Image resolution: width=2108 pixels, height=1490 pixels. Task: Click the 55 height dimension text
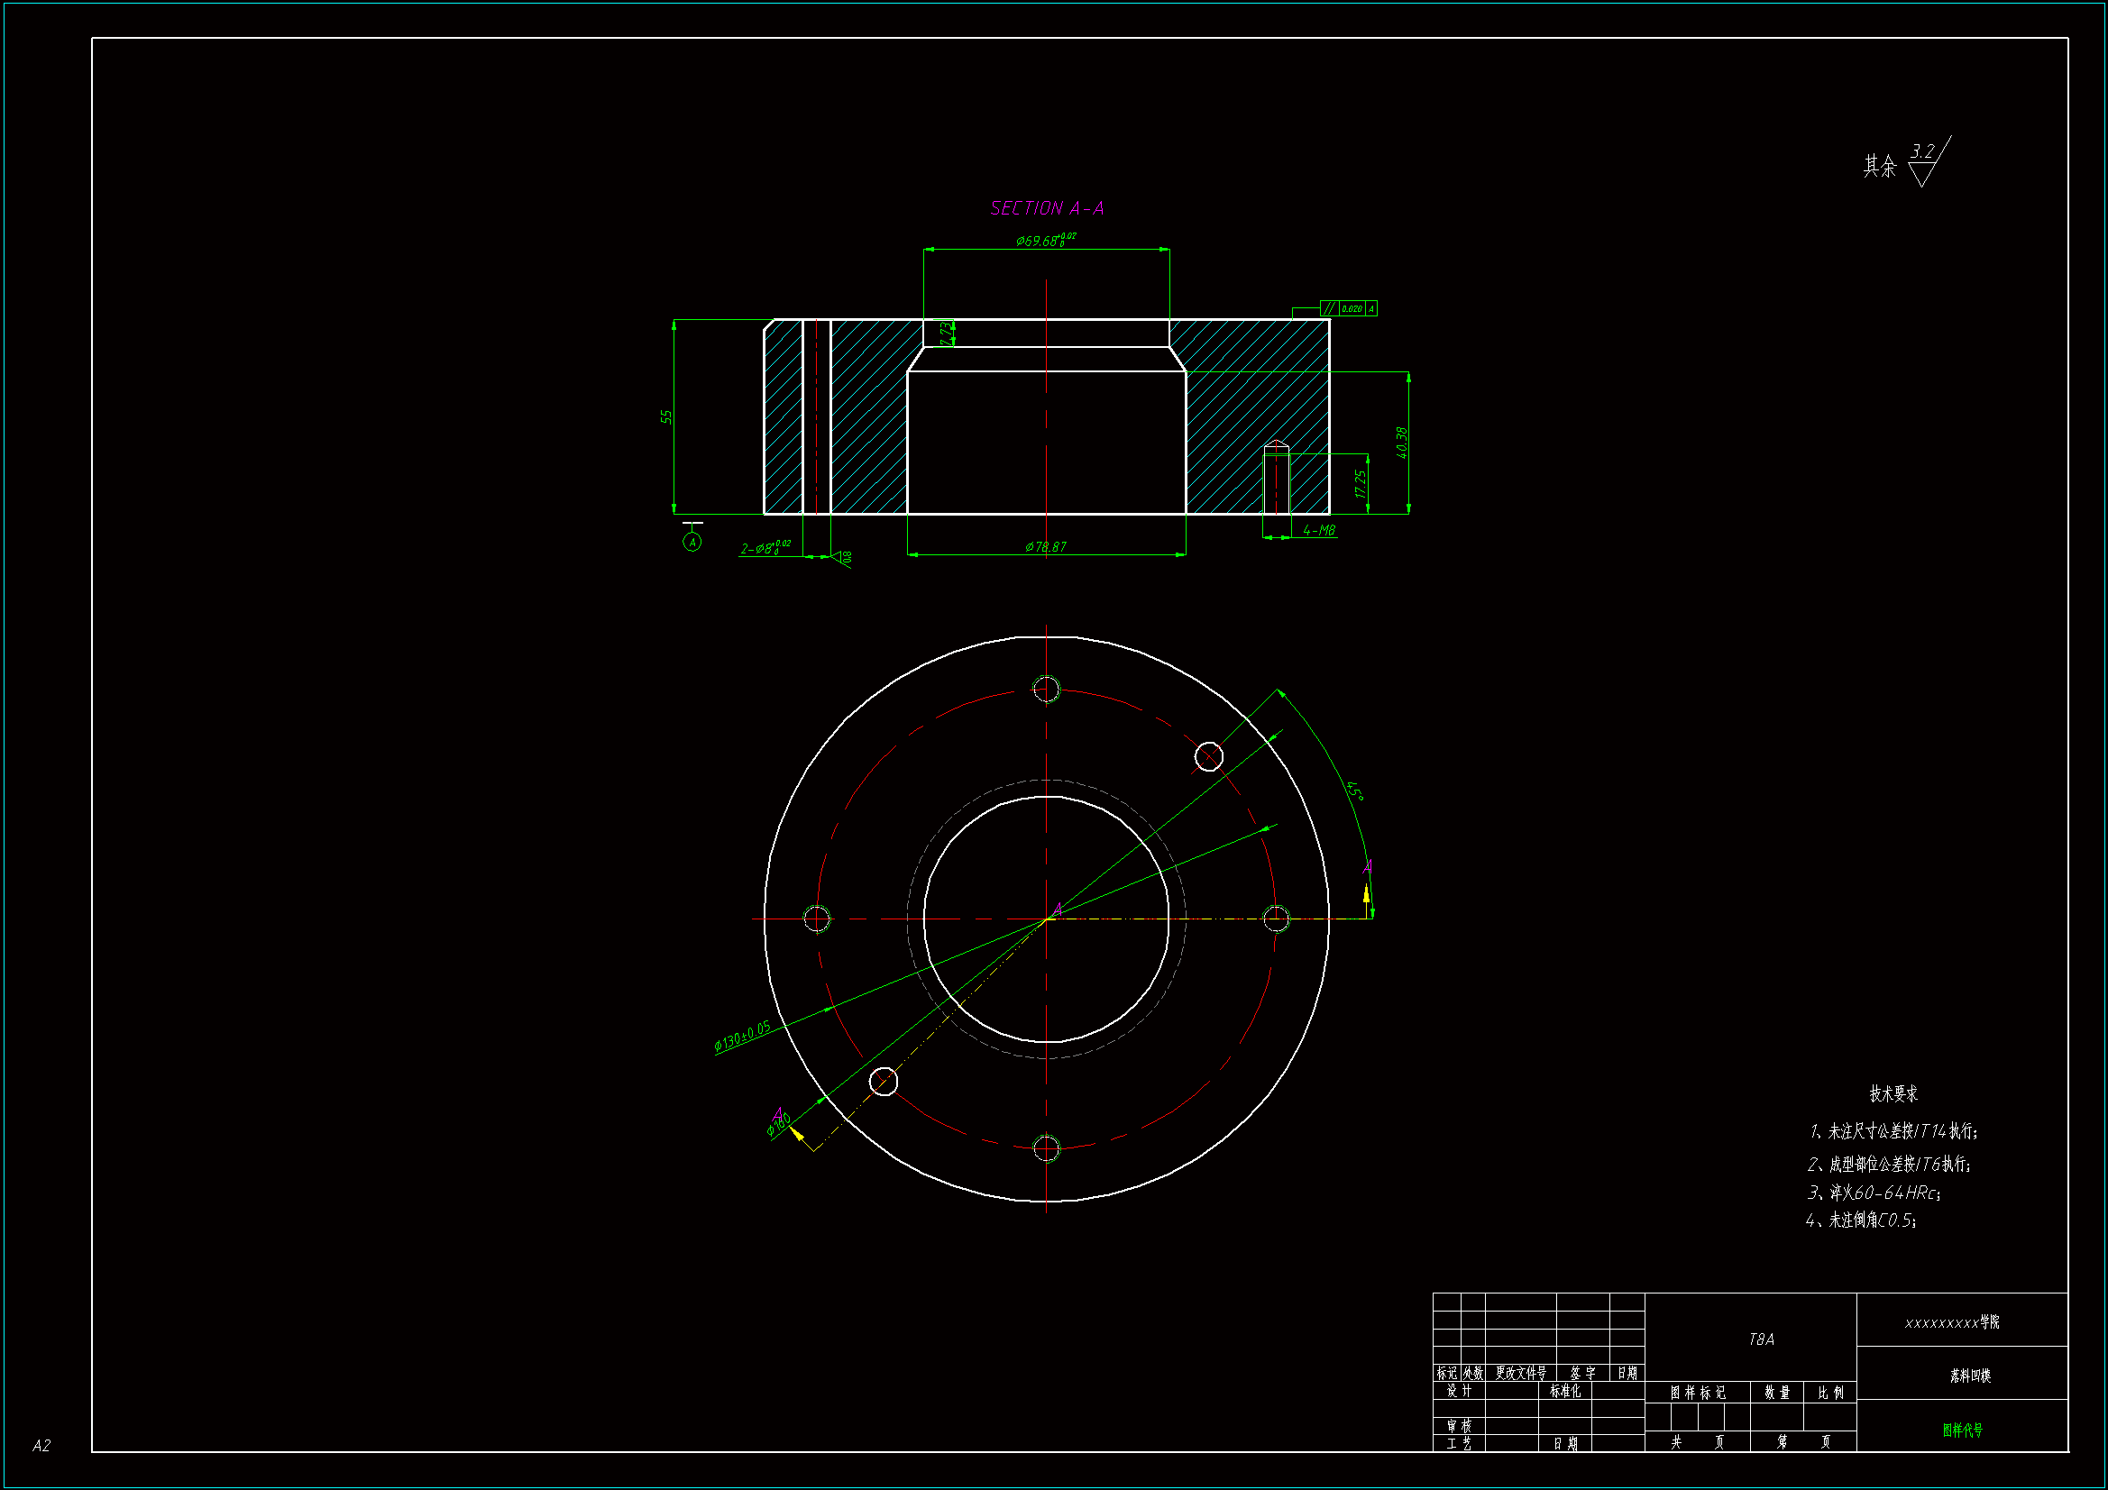pyautogui.click(x=666, y=416)
